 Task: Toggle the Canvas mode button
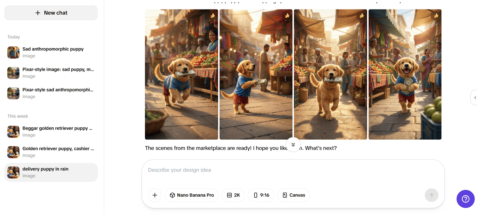[x=294, y=195]
